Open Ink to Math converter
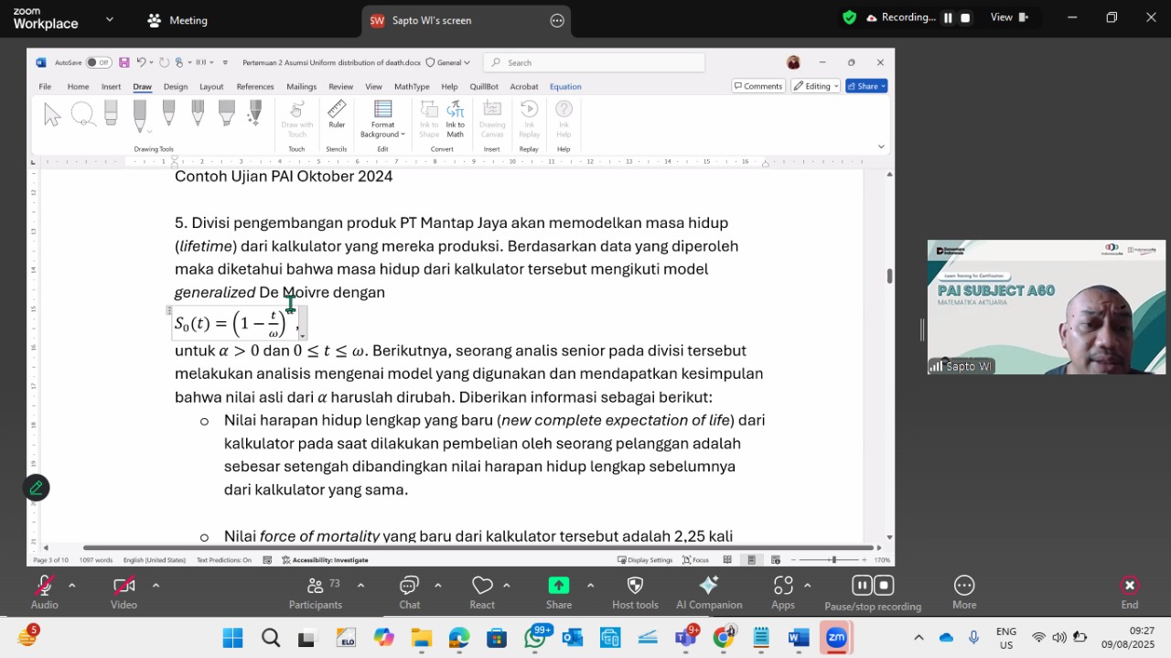 point(455,119)
